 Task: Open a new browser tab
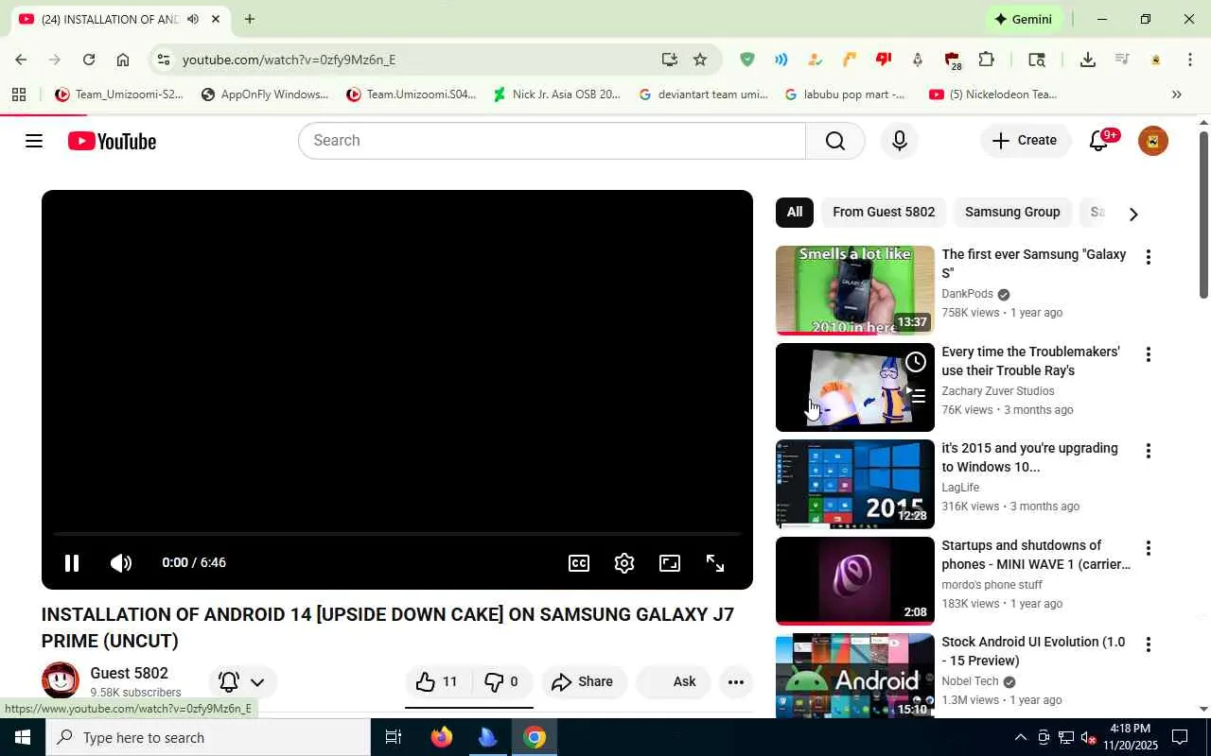click(250, 19)
